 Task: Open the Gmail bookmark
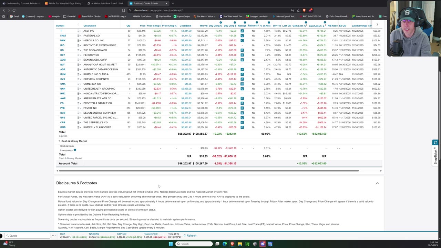click(x=14, y=16)
